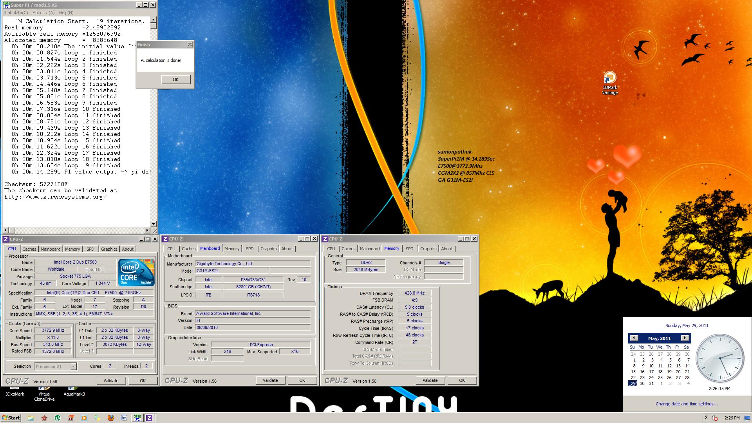Open Microsoft Word from the taskbar

point(124,418)
